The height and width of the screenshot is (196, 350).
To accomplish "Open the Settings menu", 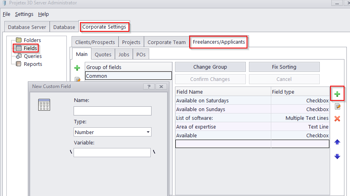I will click(x=24, y=14).
